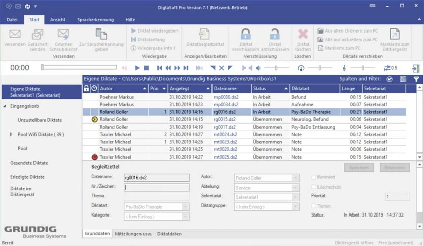Click Alle aus aktuellem zum PC

click(x=347, y=40)
